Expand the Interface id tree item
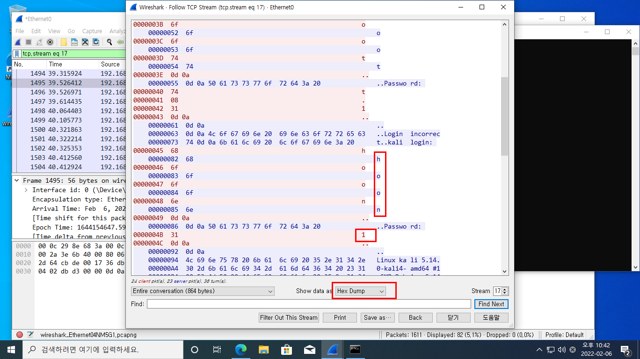Image resolution: width=640 pixels, height=359 pixels. click(26, 190)
